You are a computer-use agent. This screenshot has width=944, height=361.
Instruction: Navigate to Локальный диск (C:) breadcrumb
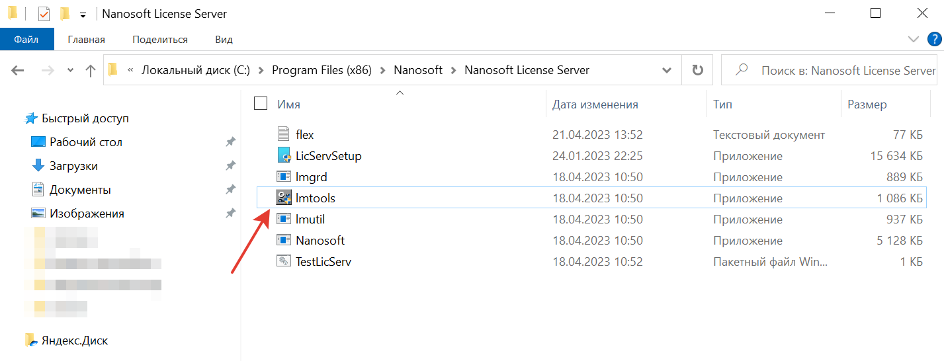pos(196,69)
